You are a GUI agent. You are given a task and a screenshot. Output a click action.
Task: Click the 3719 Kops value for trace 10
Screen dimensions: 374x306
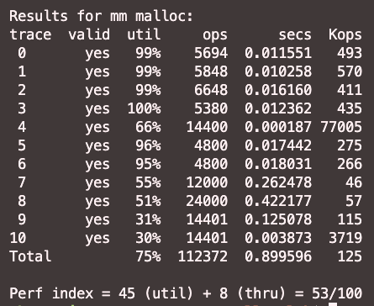tap(345, 238)
